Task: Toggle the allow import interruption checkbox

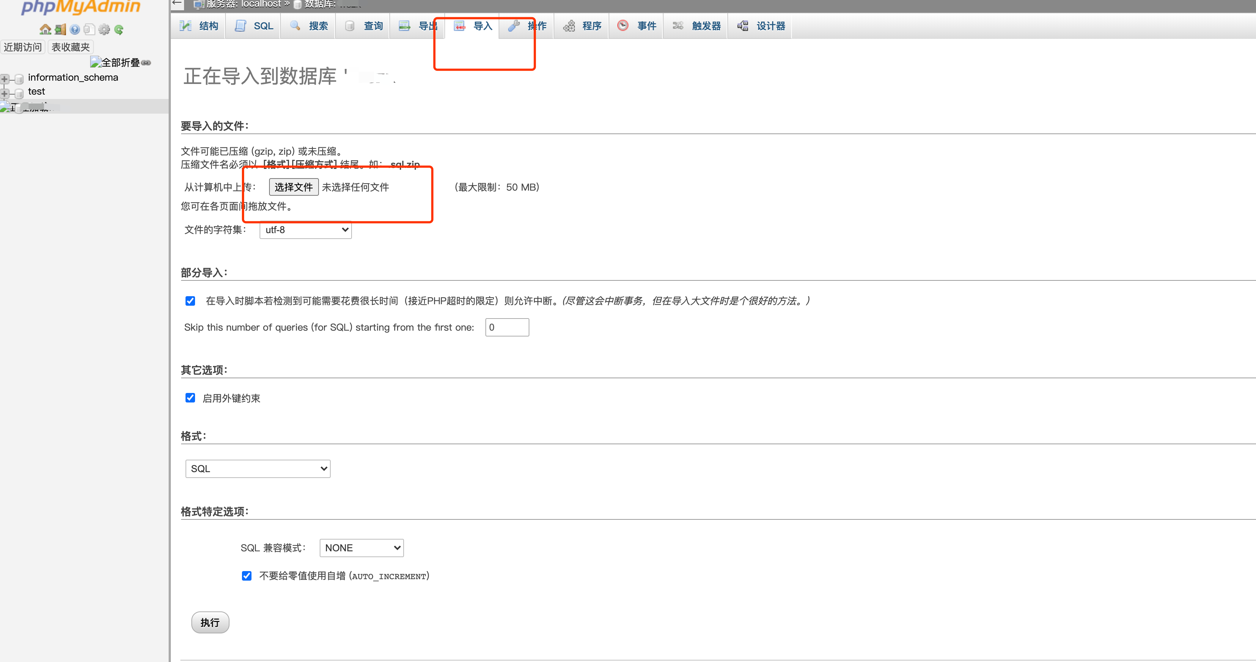Action: click(190, 301)
